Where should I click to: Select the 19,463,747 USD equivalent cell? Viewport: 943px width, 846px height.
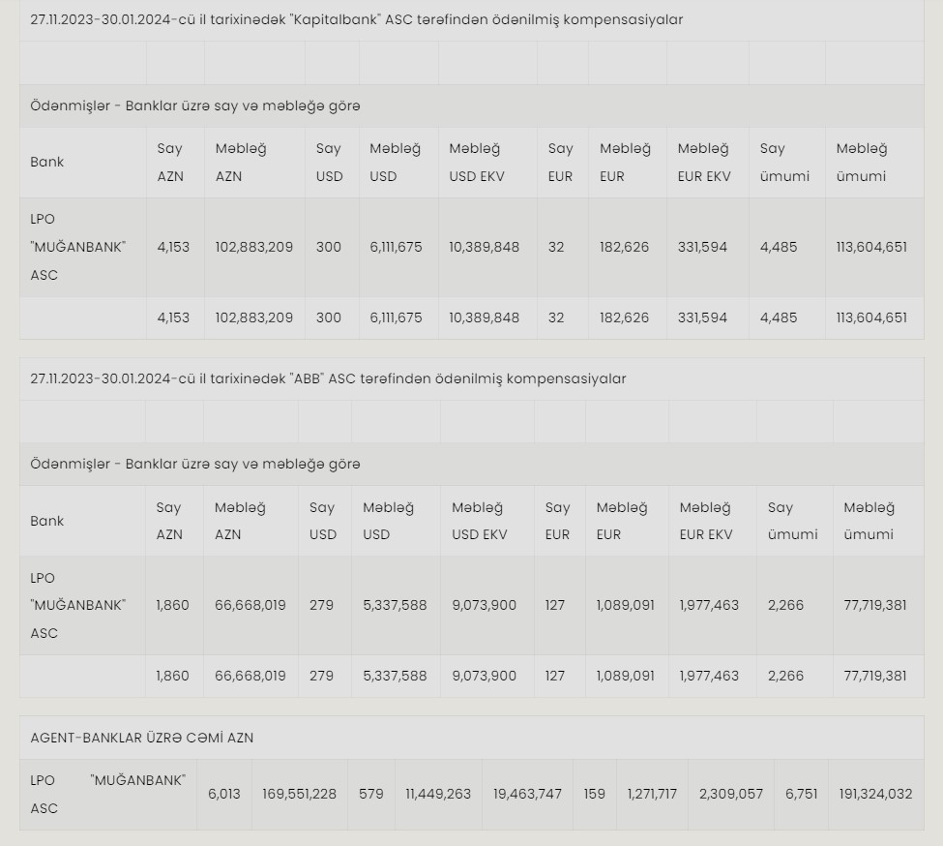527,794
